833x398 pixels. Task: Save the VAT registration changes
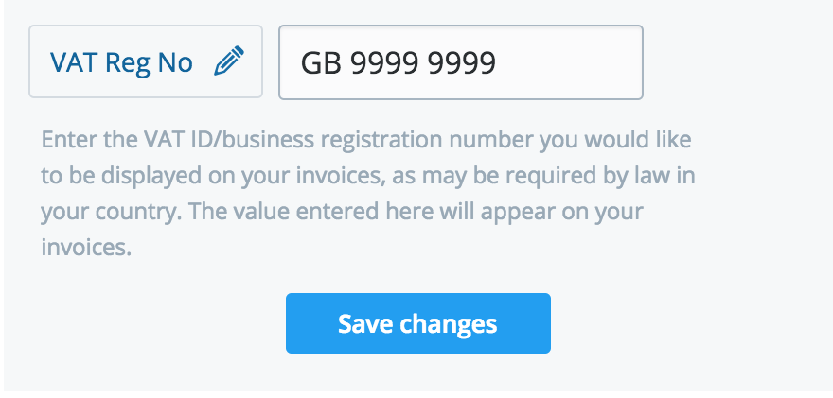click(x=417, y=323)
